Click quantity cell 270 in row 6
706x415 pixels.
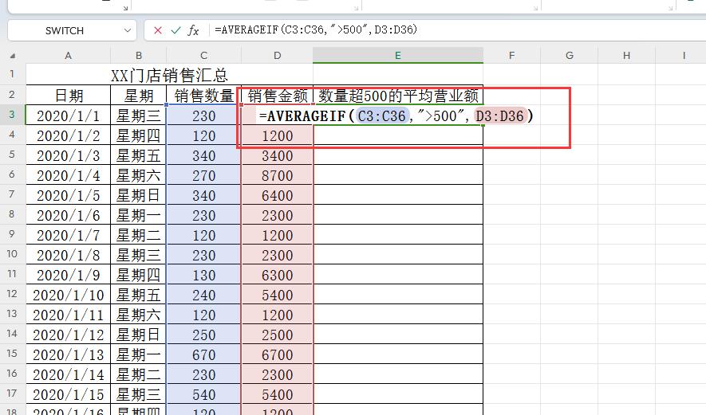pyautogui.click(x=204, y=175)
